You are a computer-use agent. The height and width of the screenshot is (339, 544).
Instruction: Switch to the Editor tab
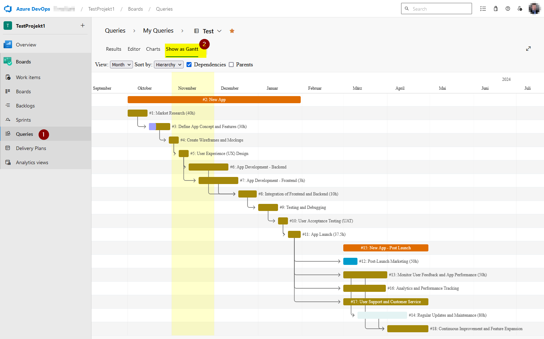tap(134, 49)
